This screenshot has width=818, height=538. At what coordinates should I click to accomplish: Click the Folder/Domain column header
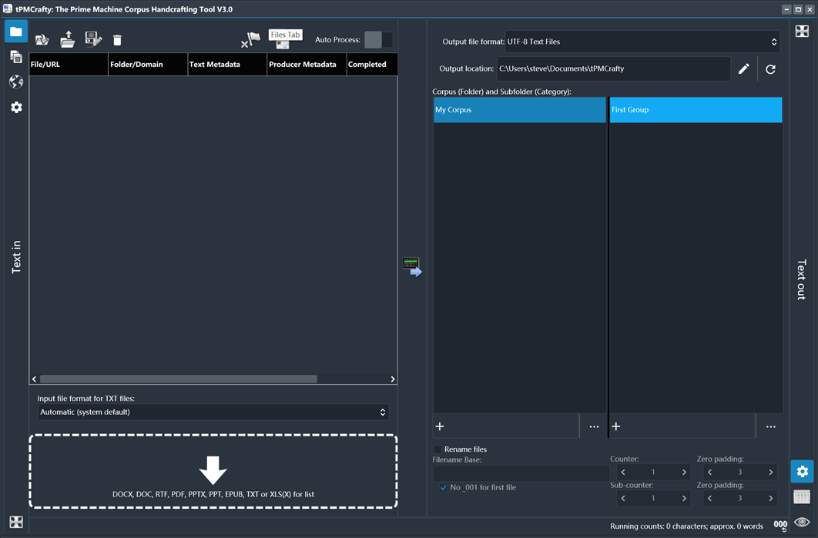tap(148, 64)
